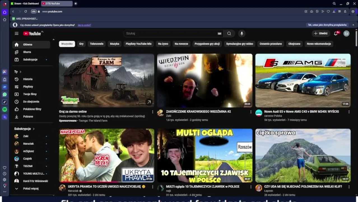This screenshot has height=202, width=358.
Task: Click the Jak to zrobić? link
Action: pyautogui.click(x=84, y=25)
